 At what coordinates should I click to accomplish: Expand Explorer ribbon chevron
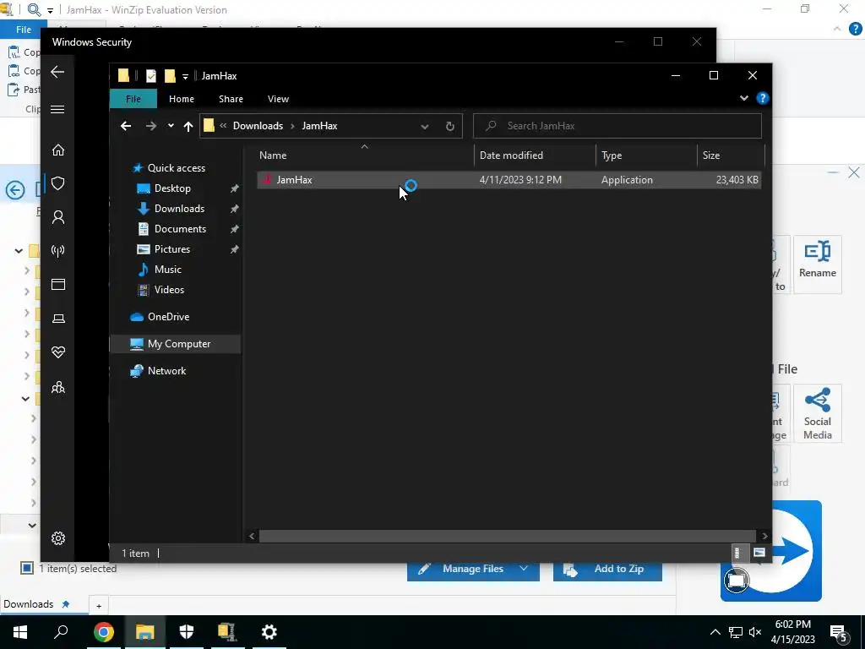(743, 98)
